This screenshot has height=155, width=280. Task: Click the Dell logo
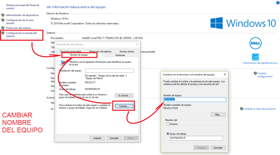(255, 43)
